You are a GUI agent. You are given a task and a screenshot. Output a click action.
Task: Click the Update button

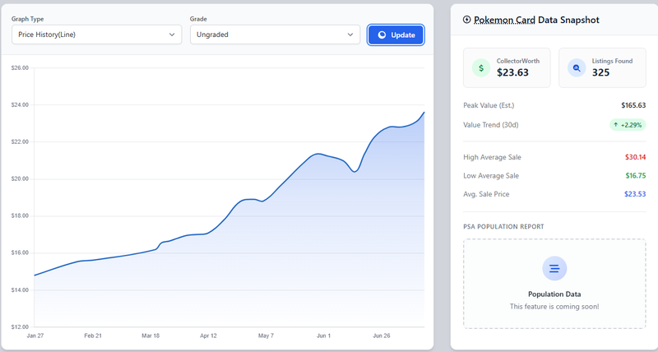click(x=396, y=35)
